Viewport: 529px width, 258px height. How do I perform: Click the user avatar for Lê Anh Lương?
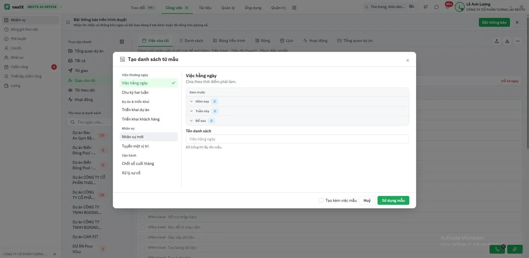(x=460, y=7)
